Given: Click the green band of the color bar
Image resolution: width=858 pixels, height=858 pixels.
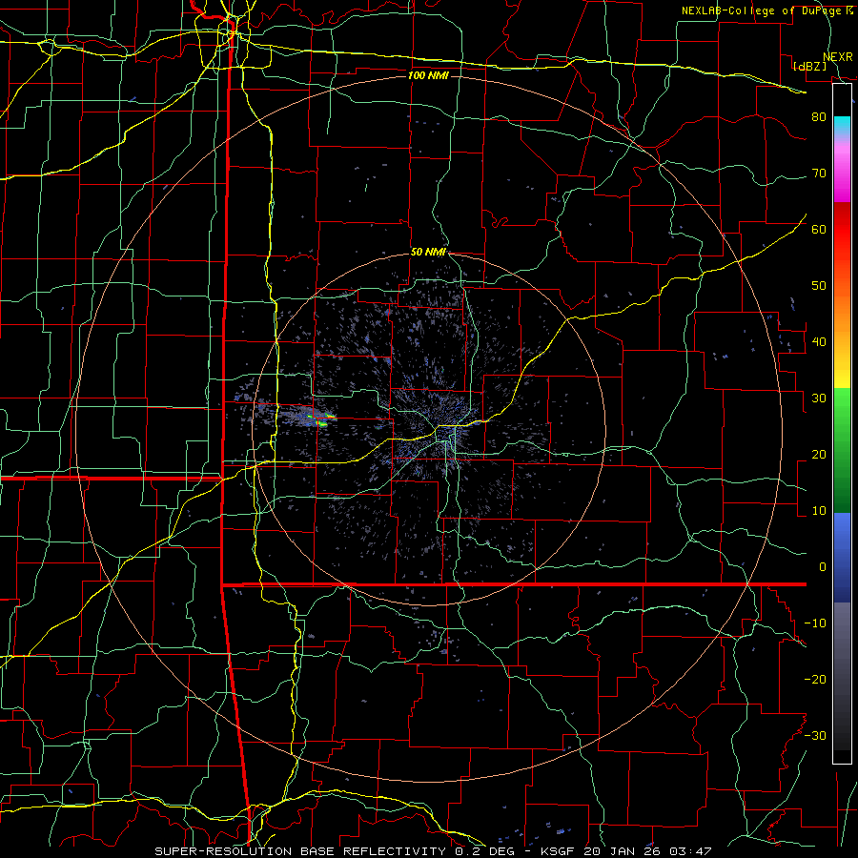Looking at the screenshot, I should coord(842,451).
